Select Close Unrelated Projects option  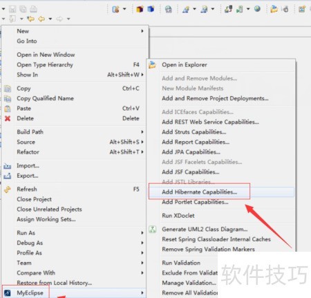click(x=49, y=209)
